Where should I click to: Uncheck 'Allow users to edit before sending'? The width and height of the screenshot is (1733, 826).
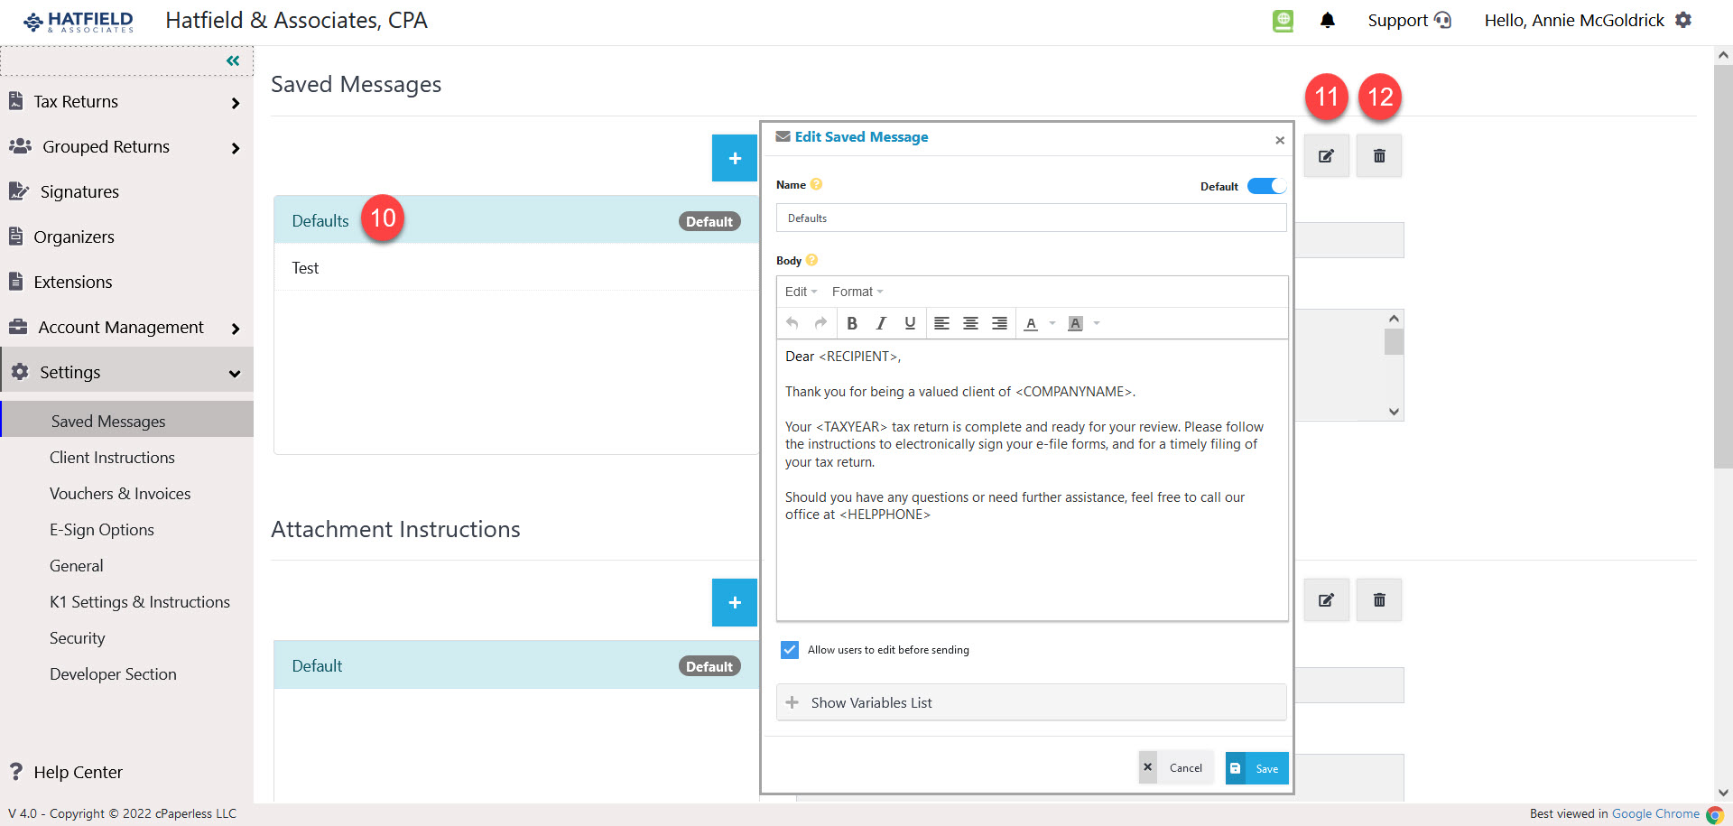[x=790, y=649]
